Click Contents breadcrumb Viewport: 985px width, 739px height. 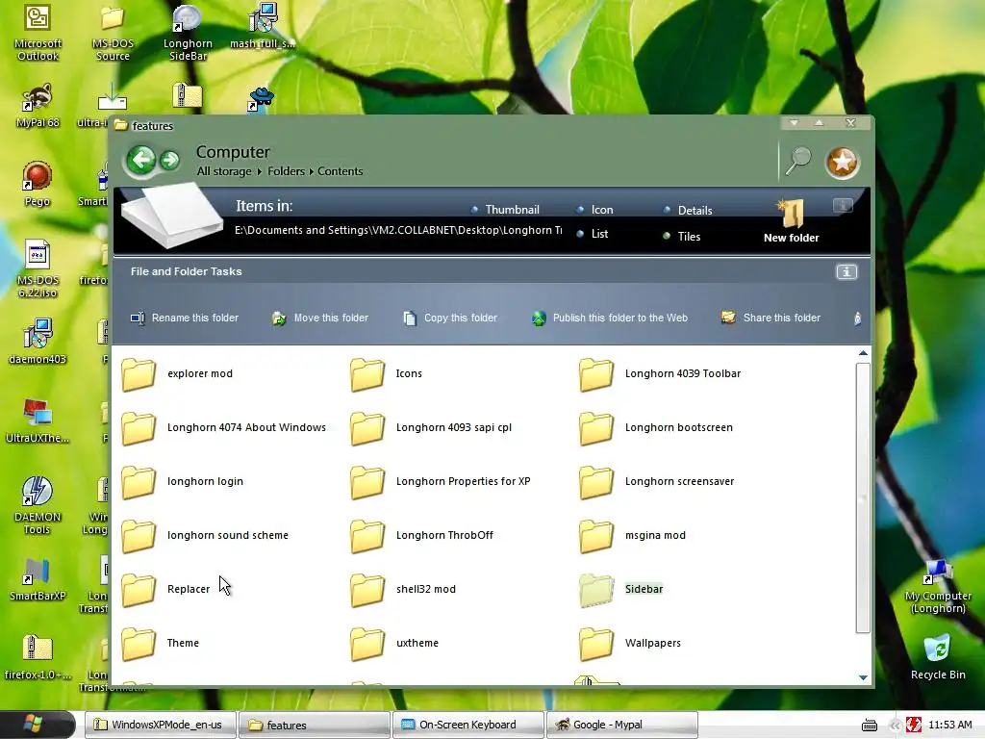click(x=340, y=171)
